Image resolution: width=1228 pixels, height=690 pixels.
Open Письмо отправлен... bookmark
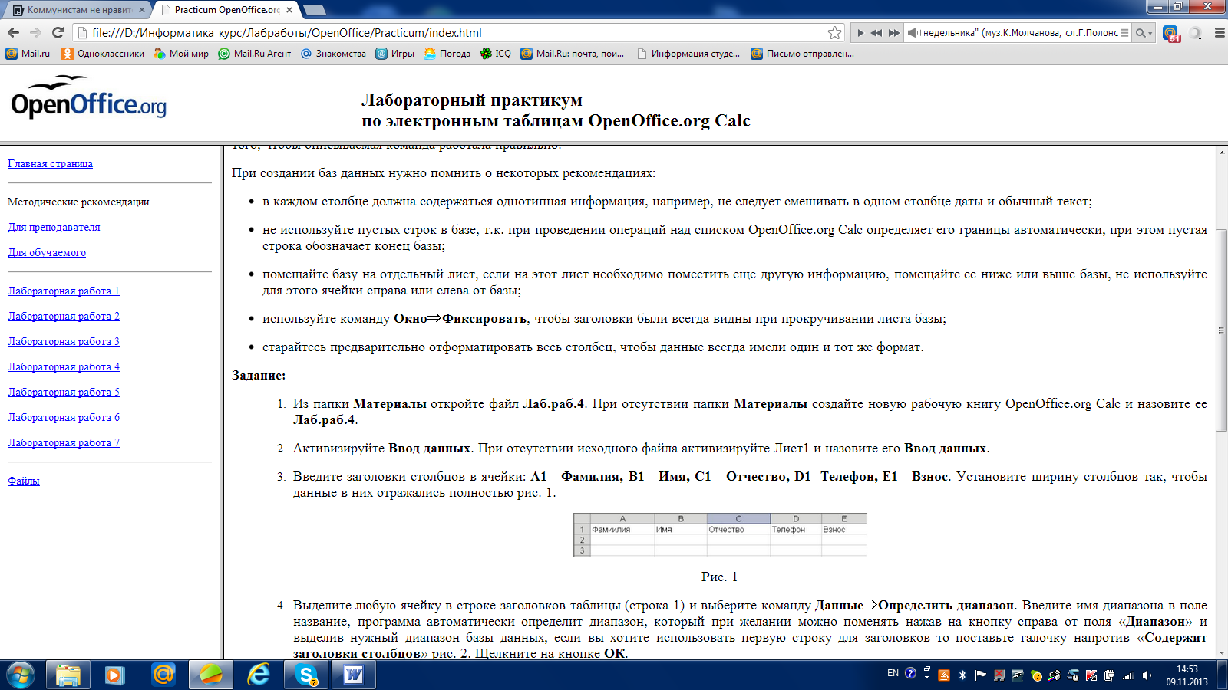tap(802, 54)
